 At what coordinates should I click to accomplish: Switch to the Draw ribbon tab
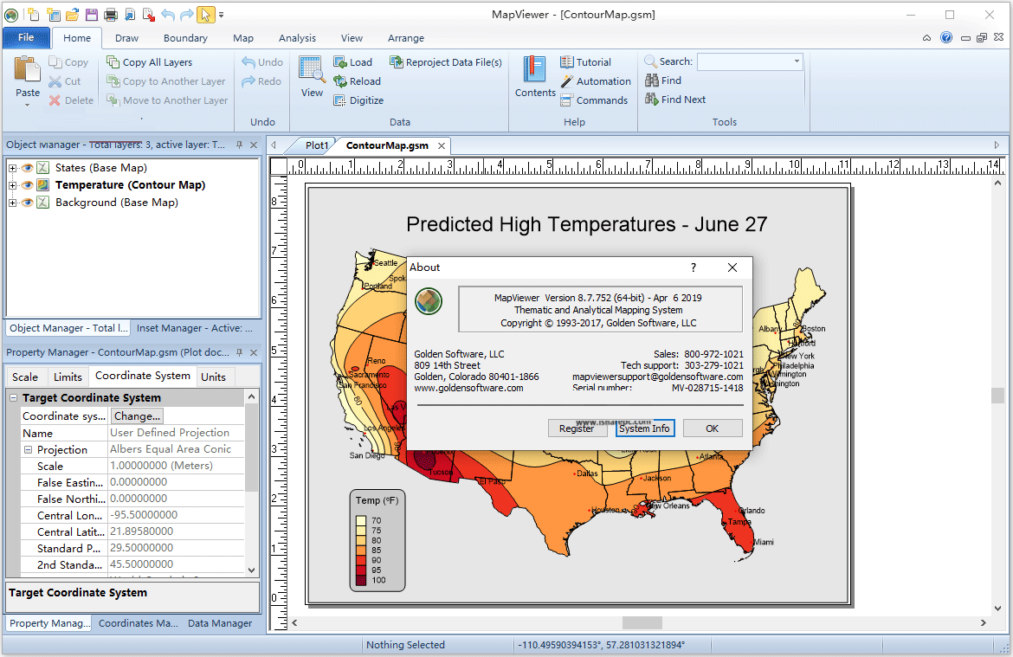[x=126, y=38]
